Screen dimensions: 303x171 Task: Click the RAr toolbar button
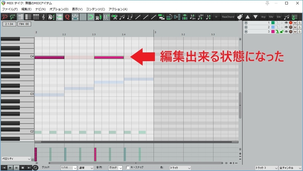pos(271,17)
